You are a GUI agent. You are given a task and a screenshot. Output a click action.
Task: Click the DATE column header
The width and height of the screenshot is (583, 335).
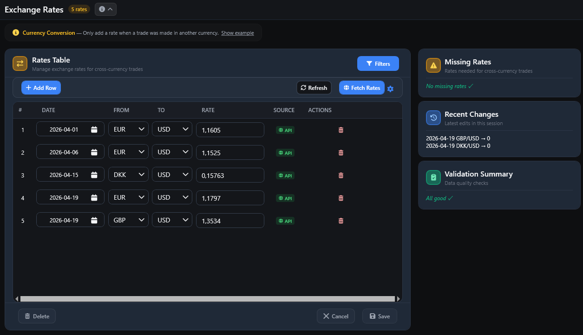[48, 110]
